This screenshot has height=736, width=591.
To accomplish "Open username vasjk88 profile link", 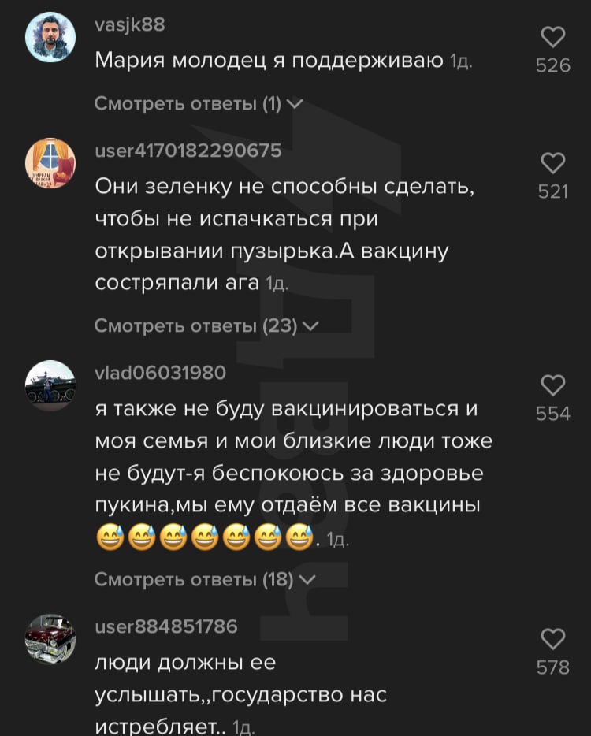I will coord(130,24).
